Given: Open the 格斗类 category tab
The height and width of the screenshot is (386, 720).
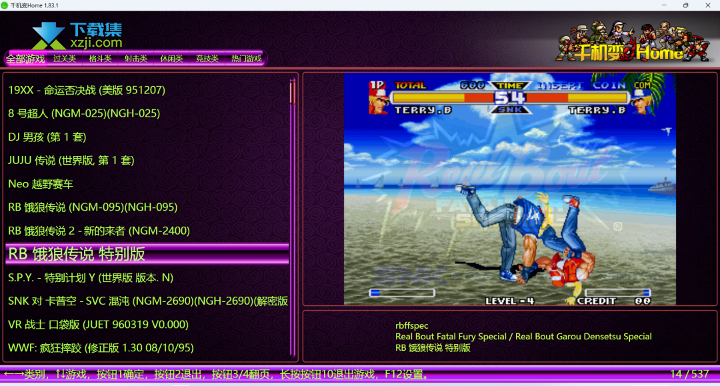Looking at the screenshot, I should coord(100,59).
